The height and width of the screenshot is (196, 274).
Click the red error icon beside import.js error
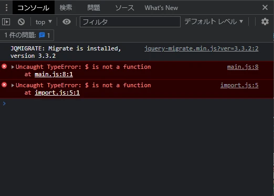click(x=4, y=85)
